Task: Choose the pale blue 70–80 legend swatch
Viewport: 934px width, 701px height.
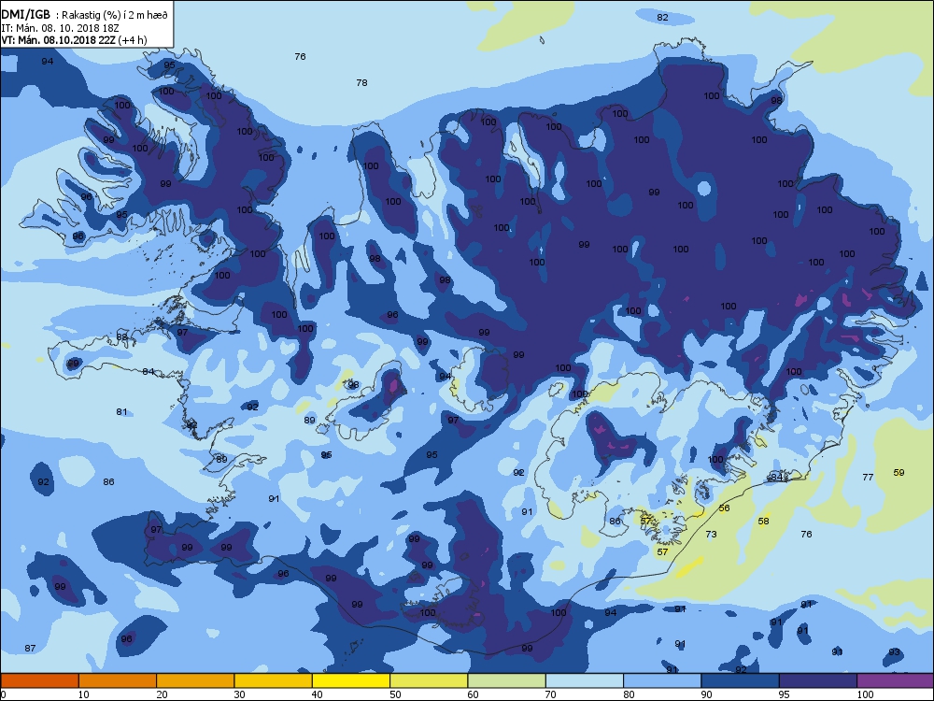Action: [x=585, y=680]
